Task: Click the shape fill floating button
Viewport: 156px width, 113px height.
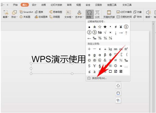Action: click(118, 86)
